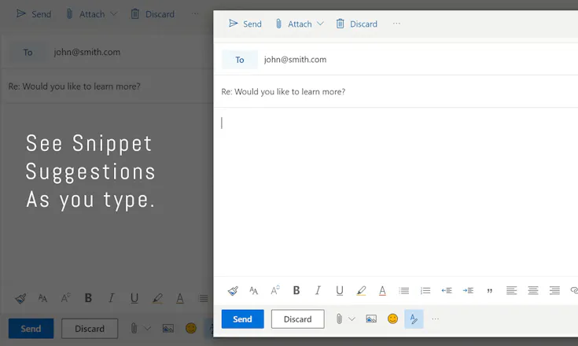
Task: Click the blue Send button in the background window
Action: (31, 329)
